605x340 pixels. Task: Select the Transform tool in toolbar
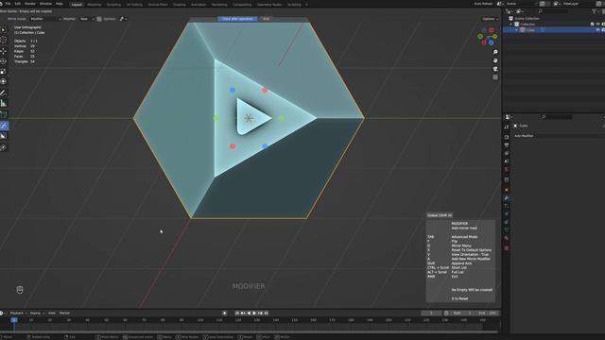(4, 81)
